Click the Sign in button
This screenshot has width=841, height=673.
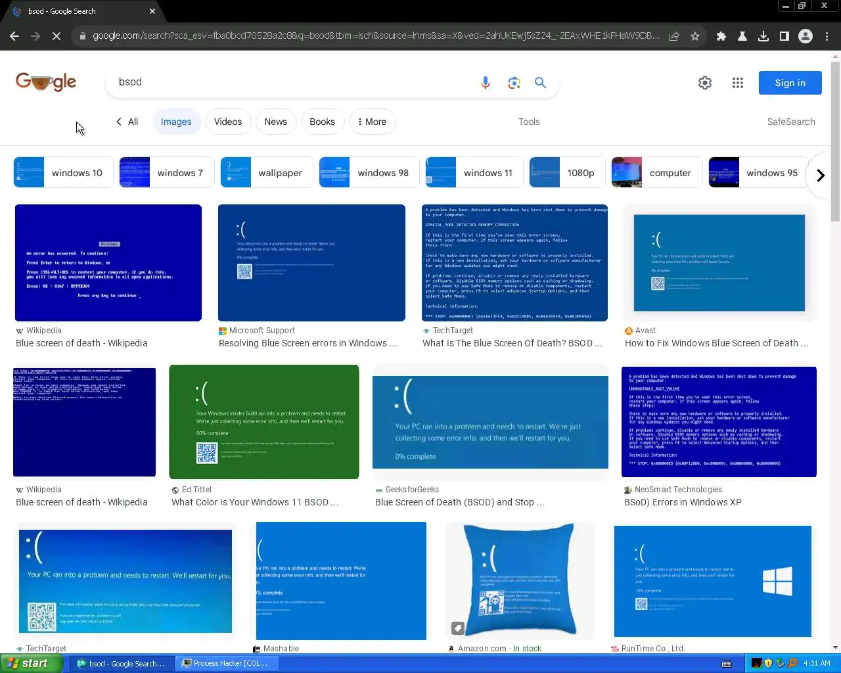pyautogui.click(x=790, y=83)
